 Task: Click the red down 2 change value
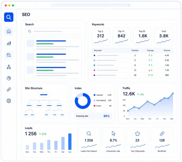[150, 70]
